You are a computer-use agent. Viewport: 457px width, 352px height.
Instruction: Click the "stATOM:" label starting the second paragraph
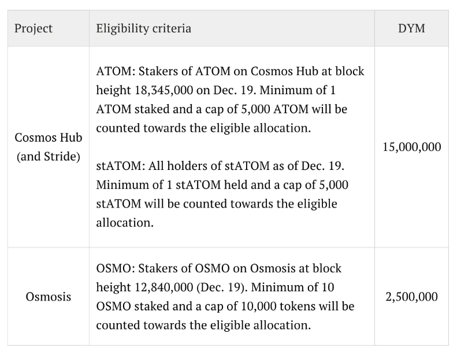[119, 166]
